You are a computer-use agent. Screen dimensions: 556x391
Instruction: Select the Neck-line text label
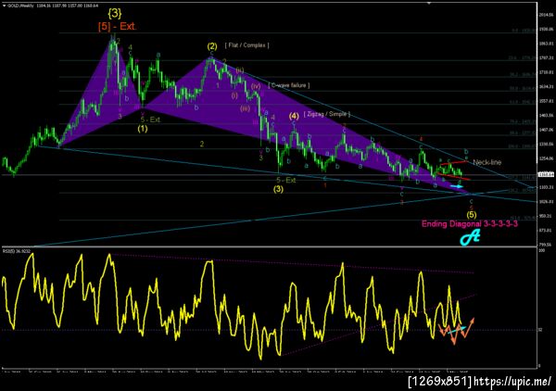click(x=487, y=162)
